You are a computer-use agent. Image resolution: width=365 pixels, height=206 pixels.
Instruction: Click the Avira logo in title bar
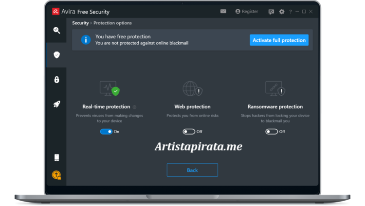click(x=55, y=11)
